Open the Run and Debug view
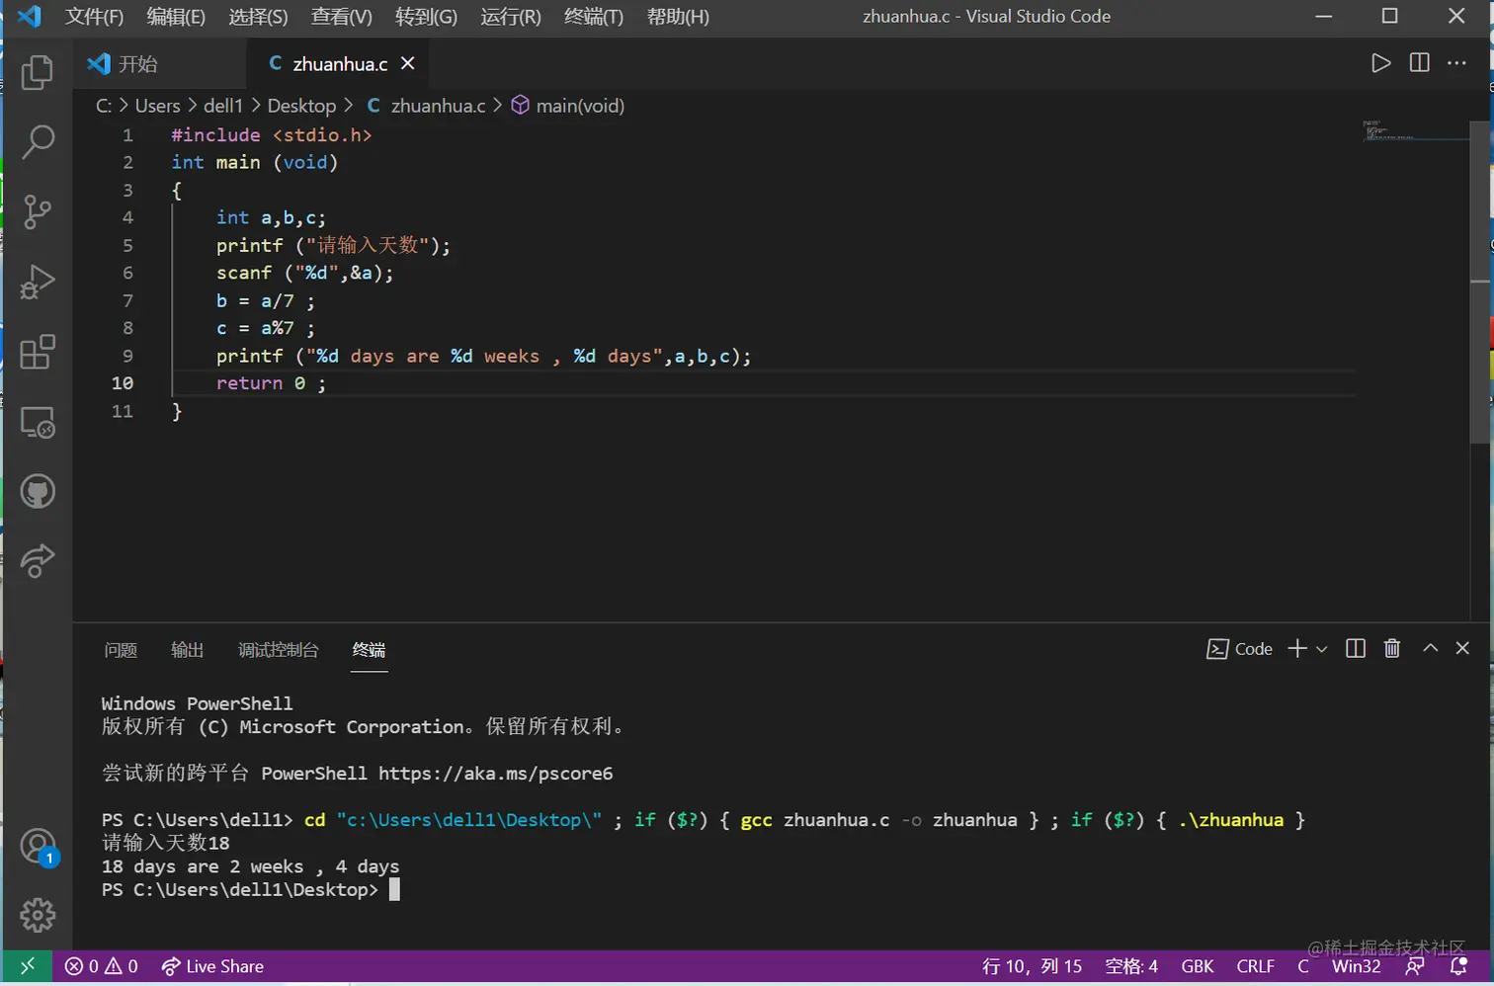The width and height of the screenshot is (1494, 986). click(x=38, y=283)
